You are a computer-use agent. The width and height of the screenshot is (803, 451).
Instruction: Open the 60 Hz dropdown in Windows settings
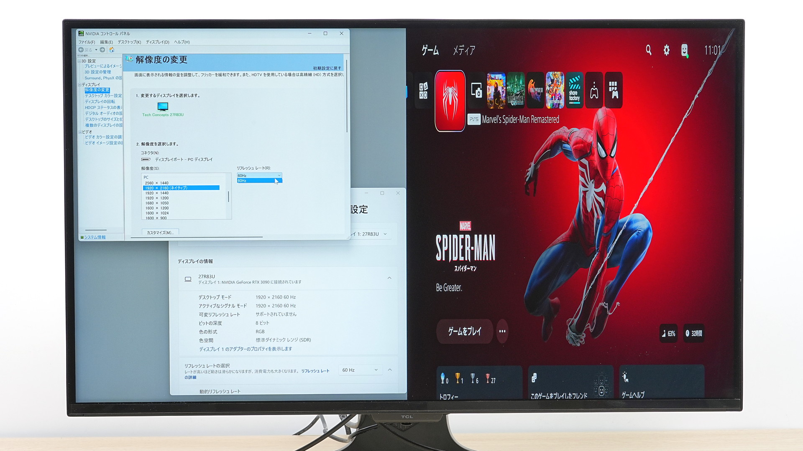coord(360,370)
